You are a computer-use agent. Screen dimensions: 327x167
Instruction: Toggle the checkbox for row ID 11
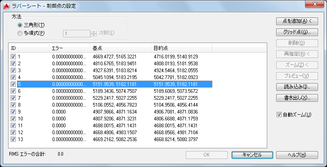(x=13, y=126)
